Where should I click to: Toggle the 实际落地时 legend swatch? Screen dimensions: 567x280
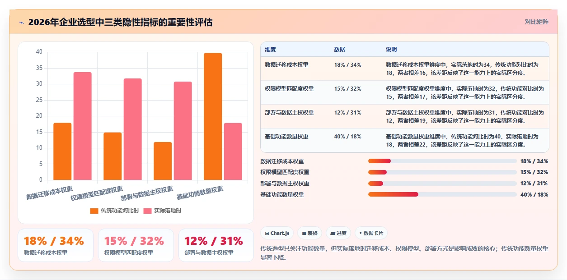tap(148, 211)
